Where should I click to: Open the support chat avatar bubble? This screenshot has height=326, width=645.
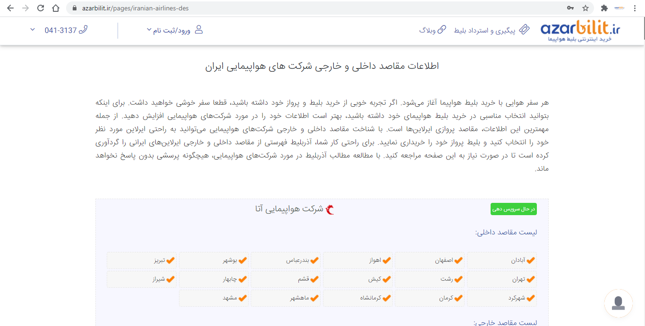click(x=618, y=303)
